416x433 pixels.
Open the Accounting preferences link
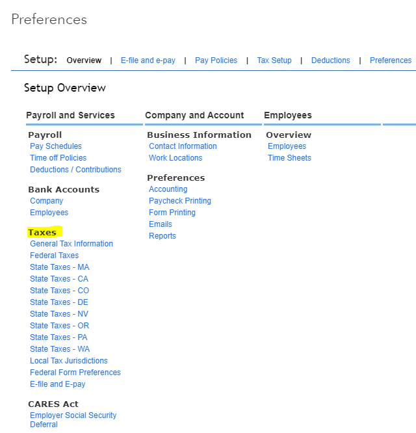[x=168, y=189]
